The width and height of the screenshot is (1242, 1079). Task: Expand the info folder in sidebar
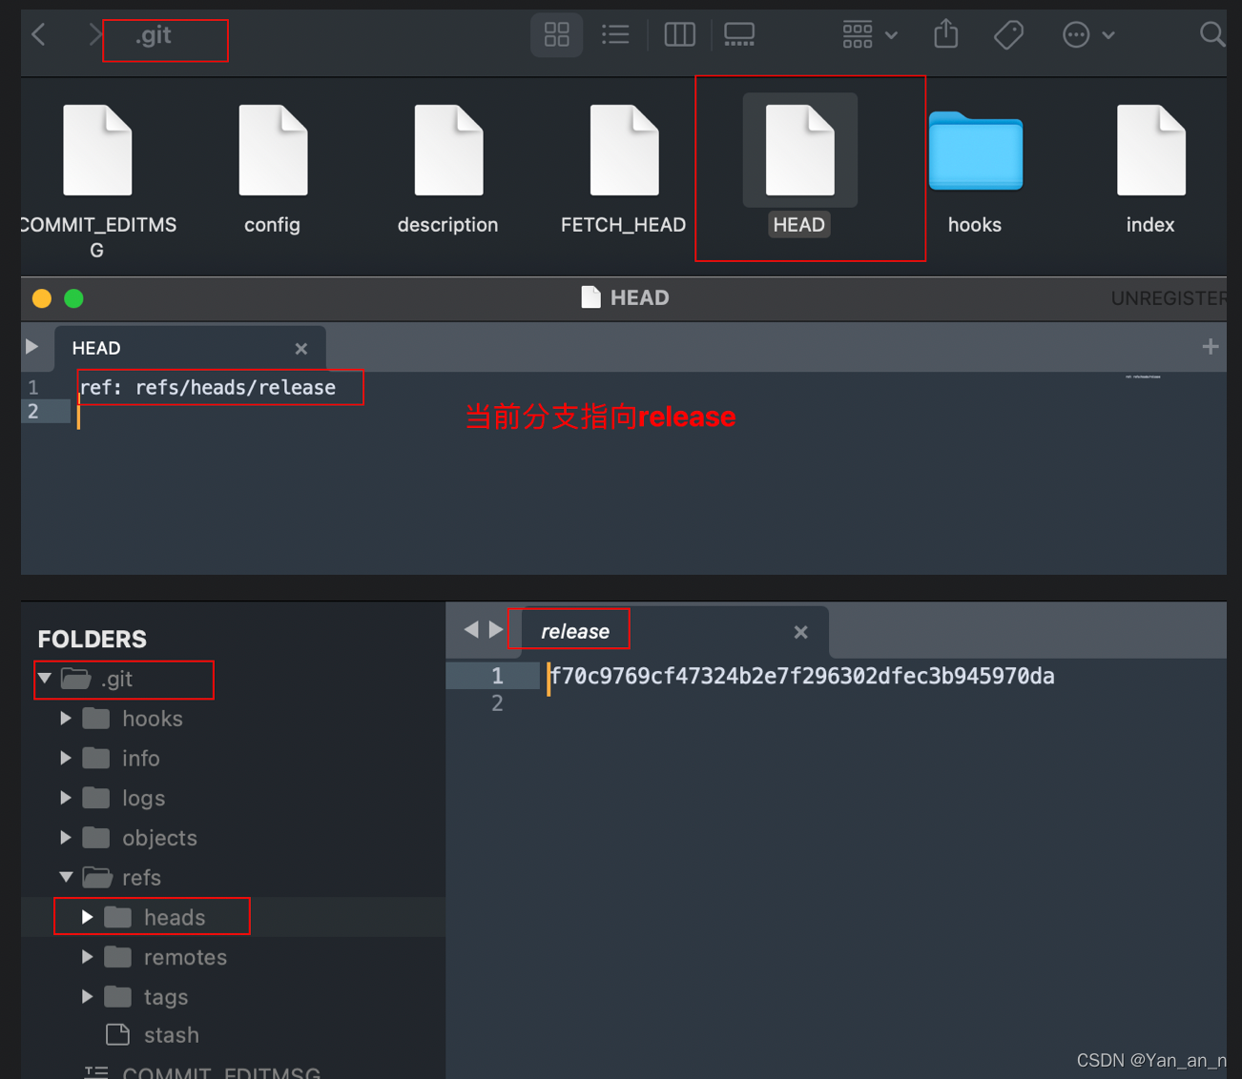pos(66,759)
